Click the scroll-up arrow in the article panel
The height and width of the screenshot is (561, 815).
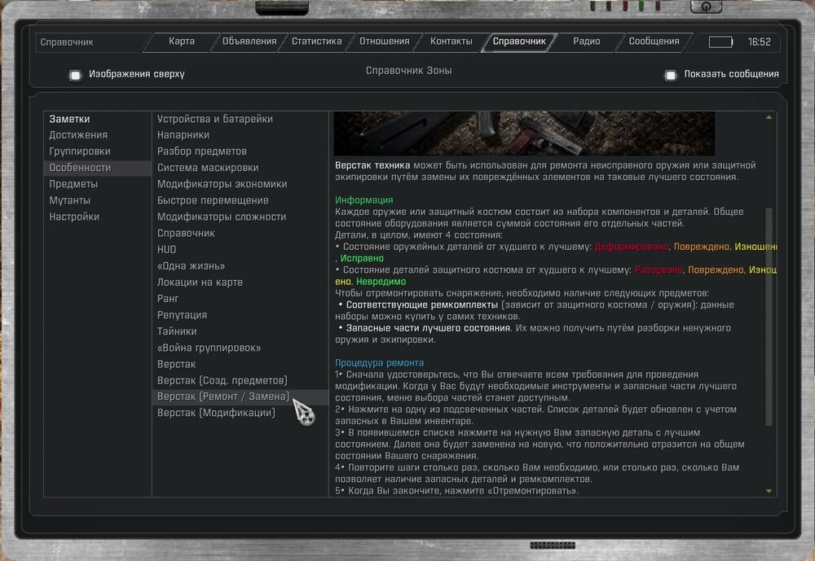[769, 118]
